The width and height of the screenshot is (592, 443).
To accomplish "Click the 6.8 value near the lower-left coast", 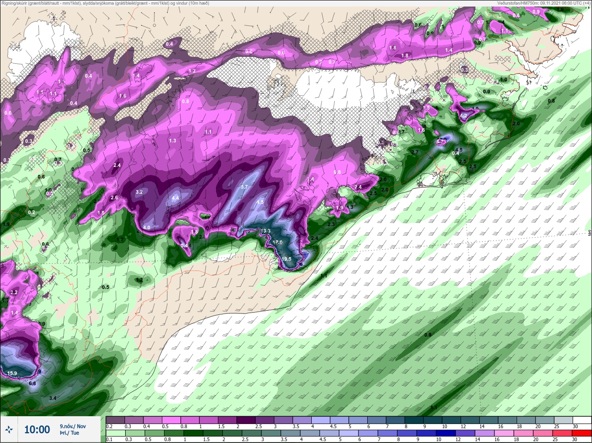I will [32, 383].
